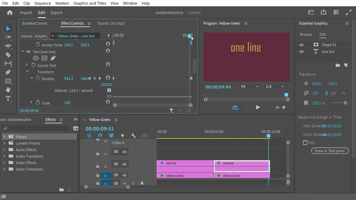Toggle V2 track lock
The height and width of the screenshot is (200, 356).
98,166
